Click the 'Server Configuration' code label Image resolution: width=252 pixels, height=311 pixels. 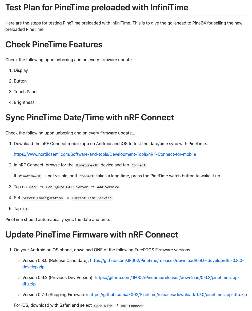(x=43, y=198)
